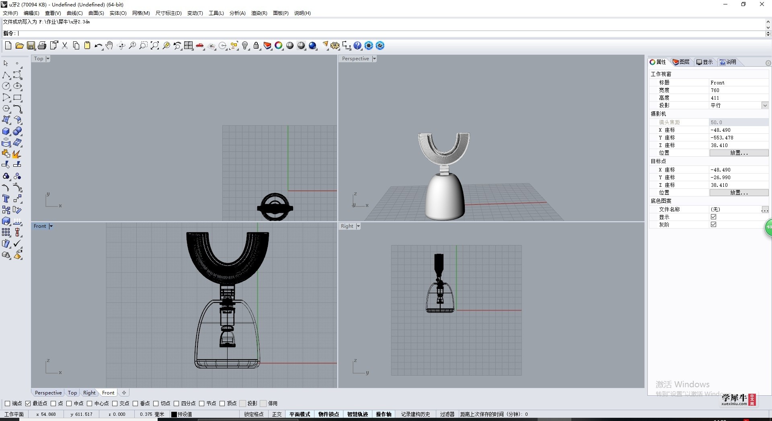The image size is (772, 421).
Task: Click the light bulb Hide objects icon
Action: 245,45
